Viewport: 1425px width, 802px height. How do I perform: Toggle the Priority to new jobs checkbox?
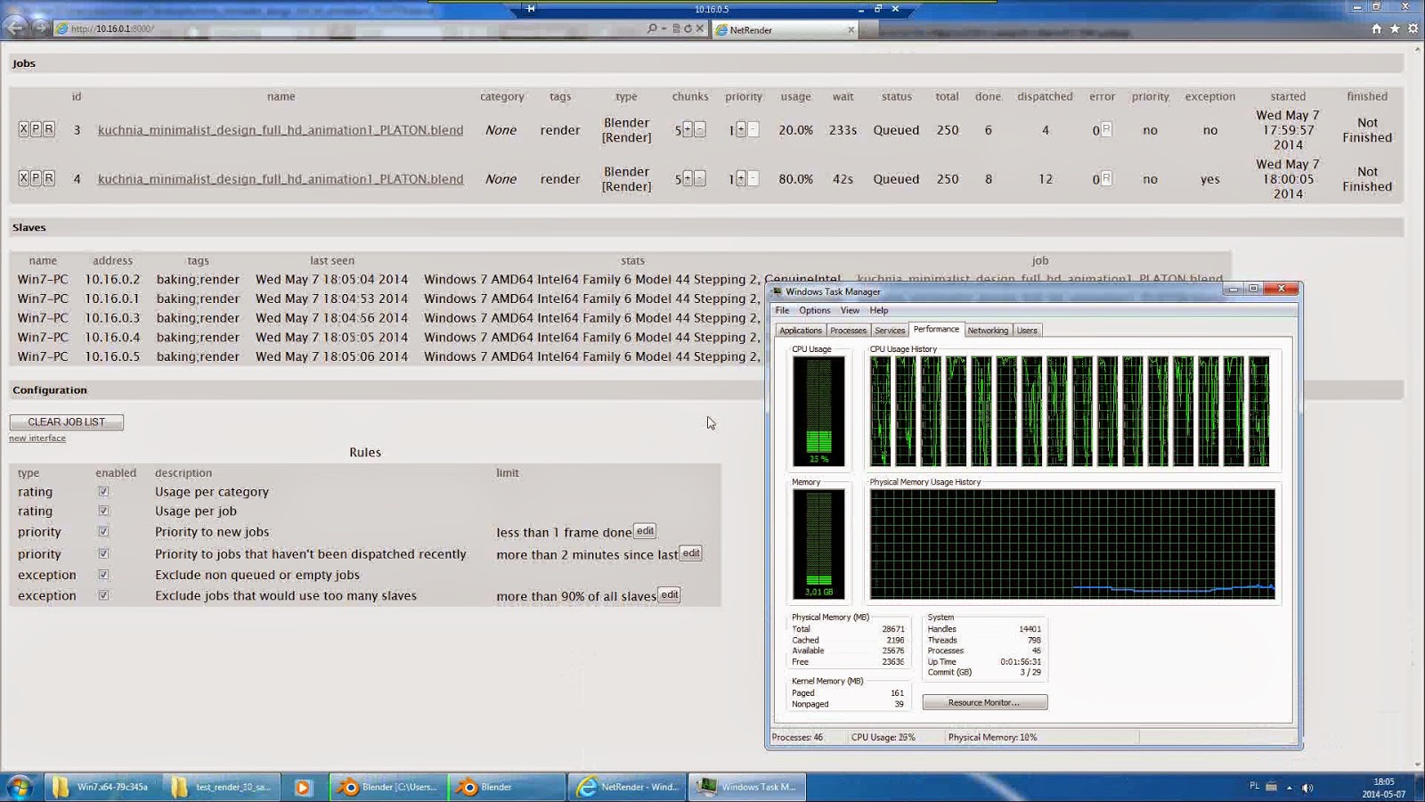click(x=103, y=532)
